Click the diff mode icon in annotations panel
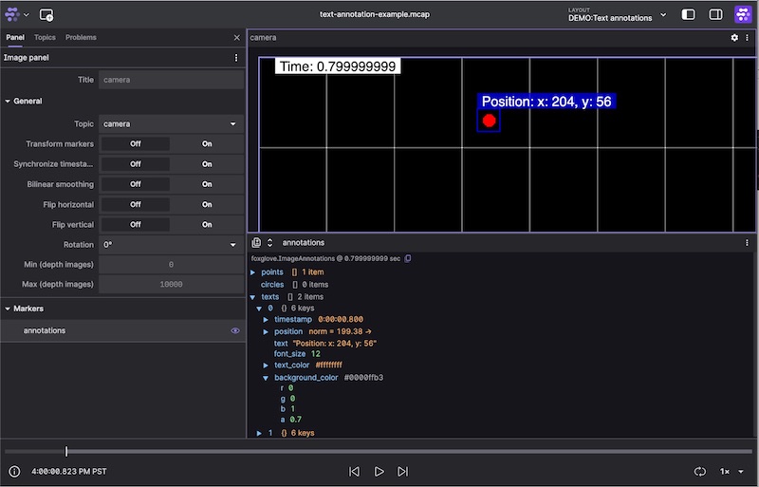This screenshot has height=487, width=759. coord(256,242)
